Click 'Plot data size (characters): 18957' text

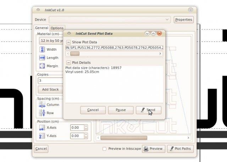coord(93,68)
